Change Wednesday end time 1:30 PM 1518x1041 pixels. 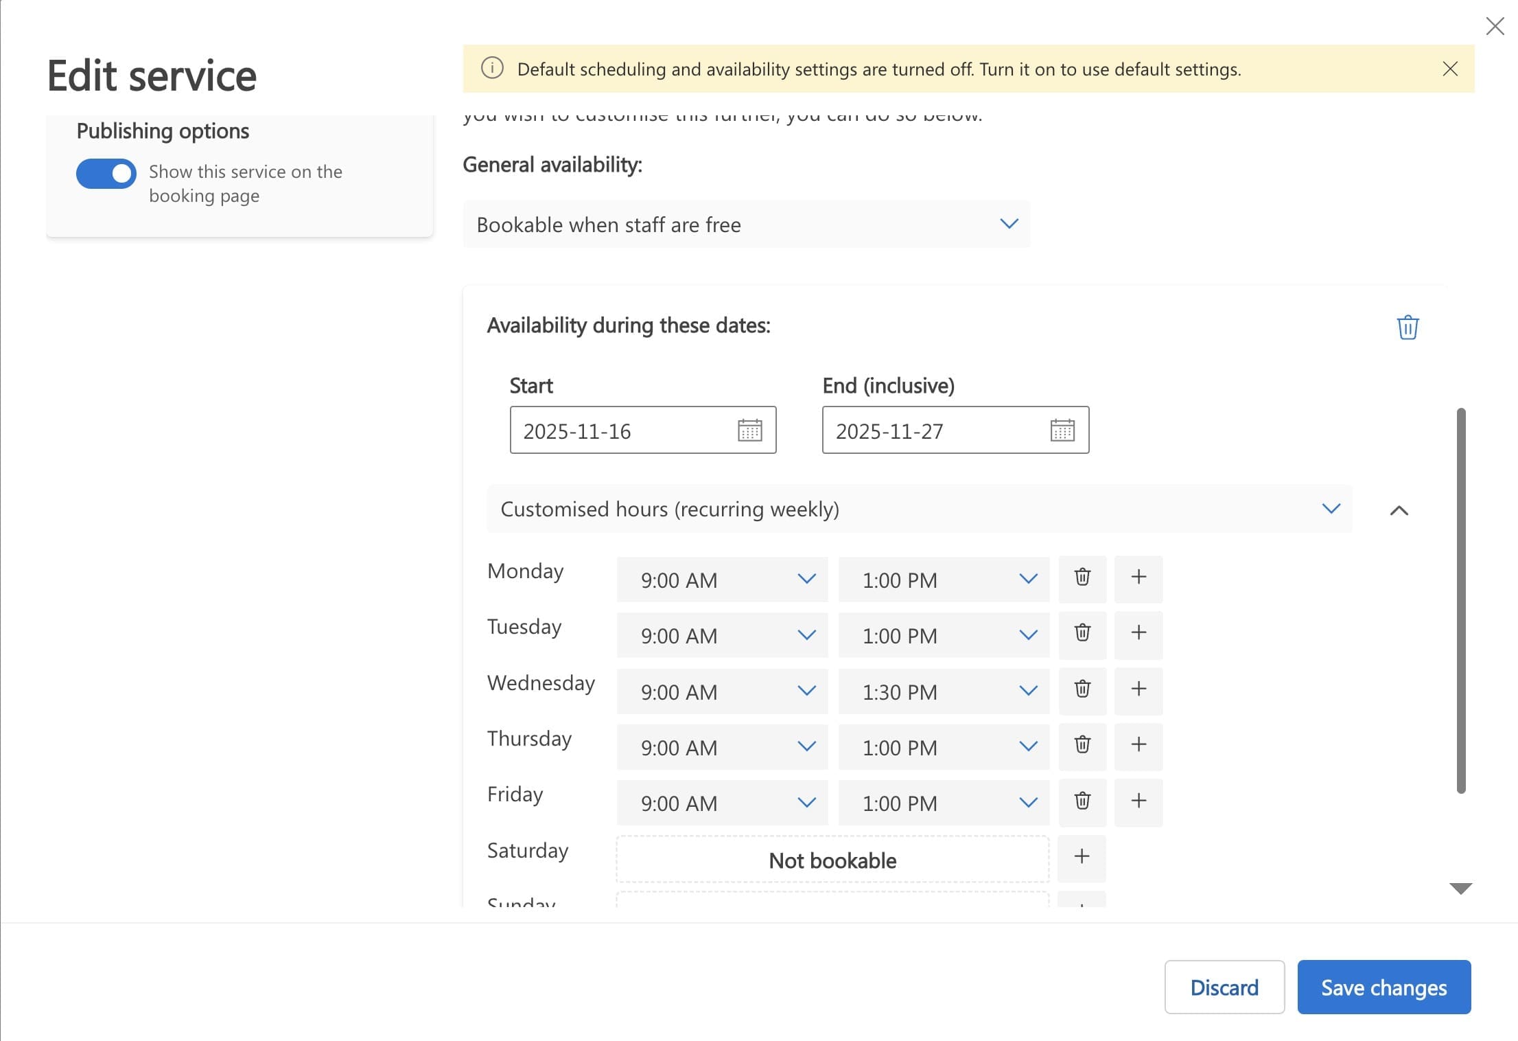943,692
